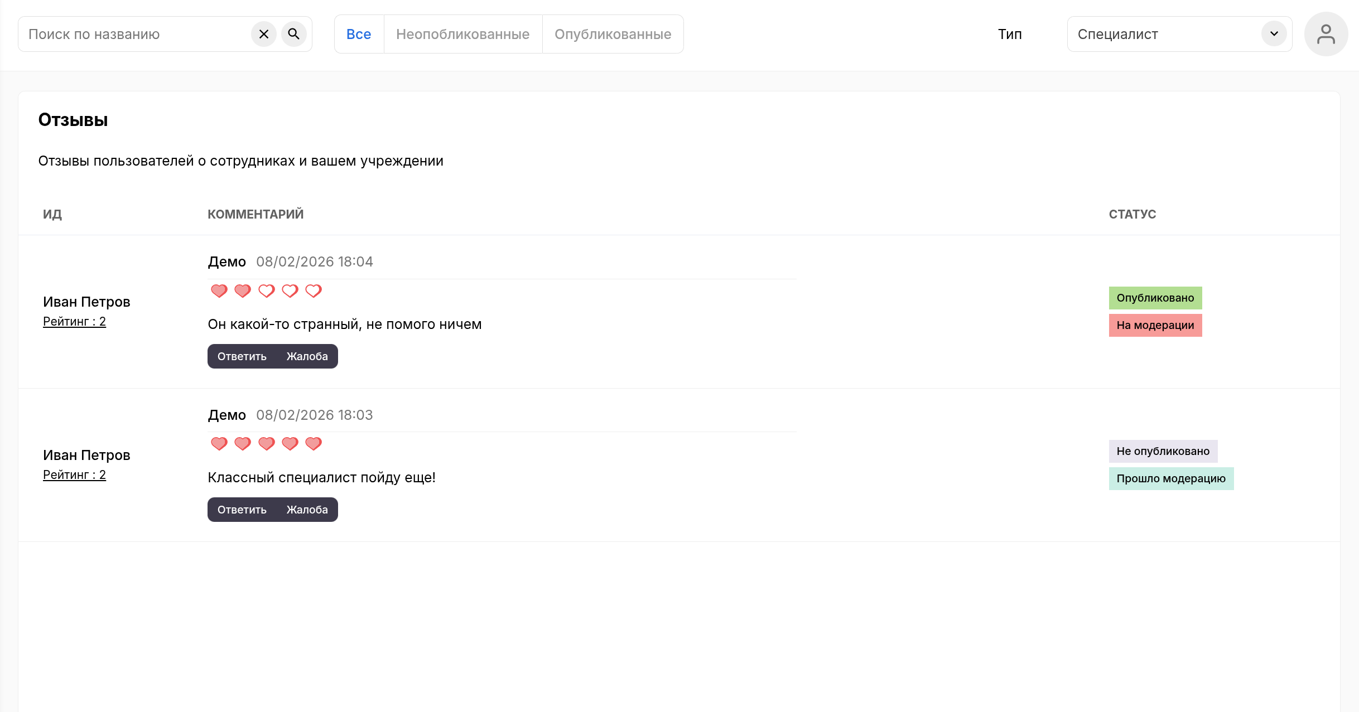Screen dimensions: 1359x712
Task: Switch to the Все tab
Action: 359,34
